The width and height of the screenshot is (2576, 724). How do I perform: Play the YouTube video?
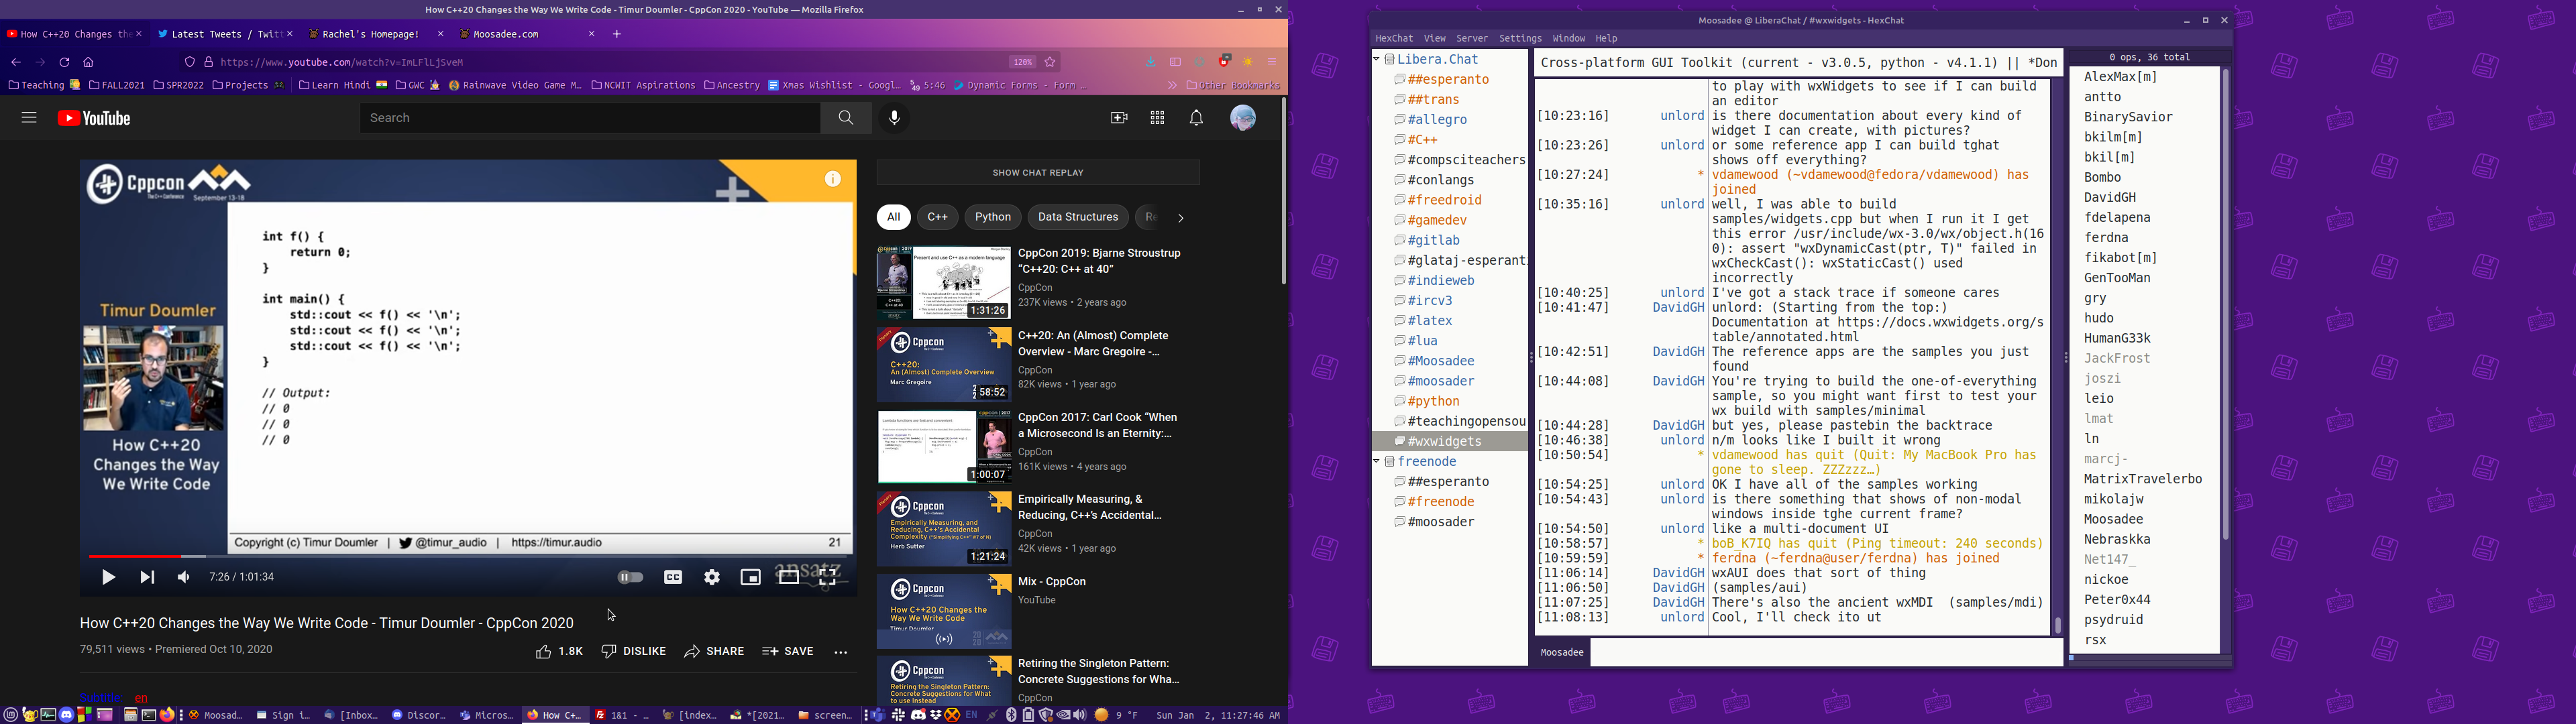pyautogui.click(x=109, y=577)
